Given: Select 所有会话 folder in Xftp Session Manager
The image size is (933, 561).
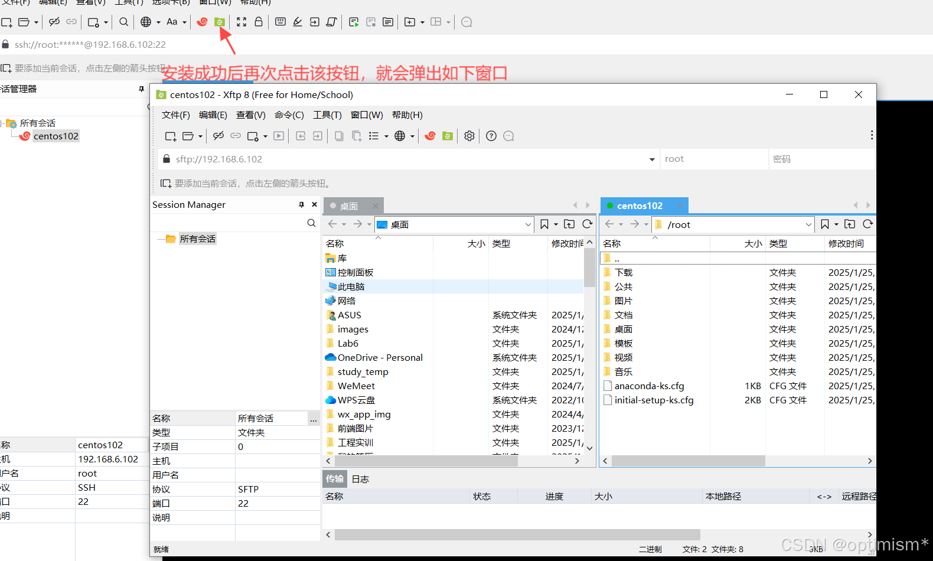Looking at the screenshot, I should 197,239.
